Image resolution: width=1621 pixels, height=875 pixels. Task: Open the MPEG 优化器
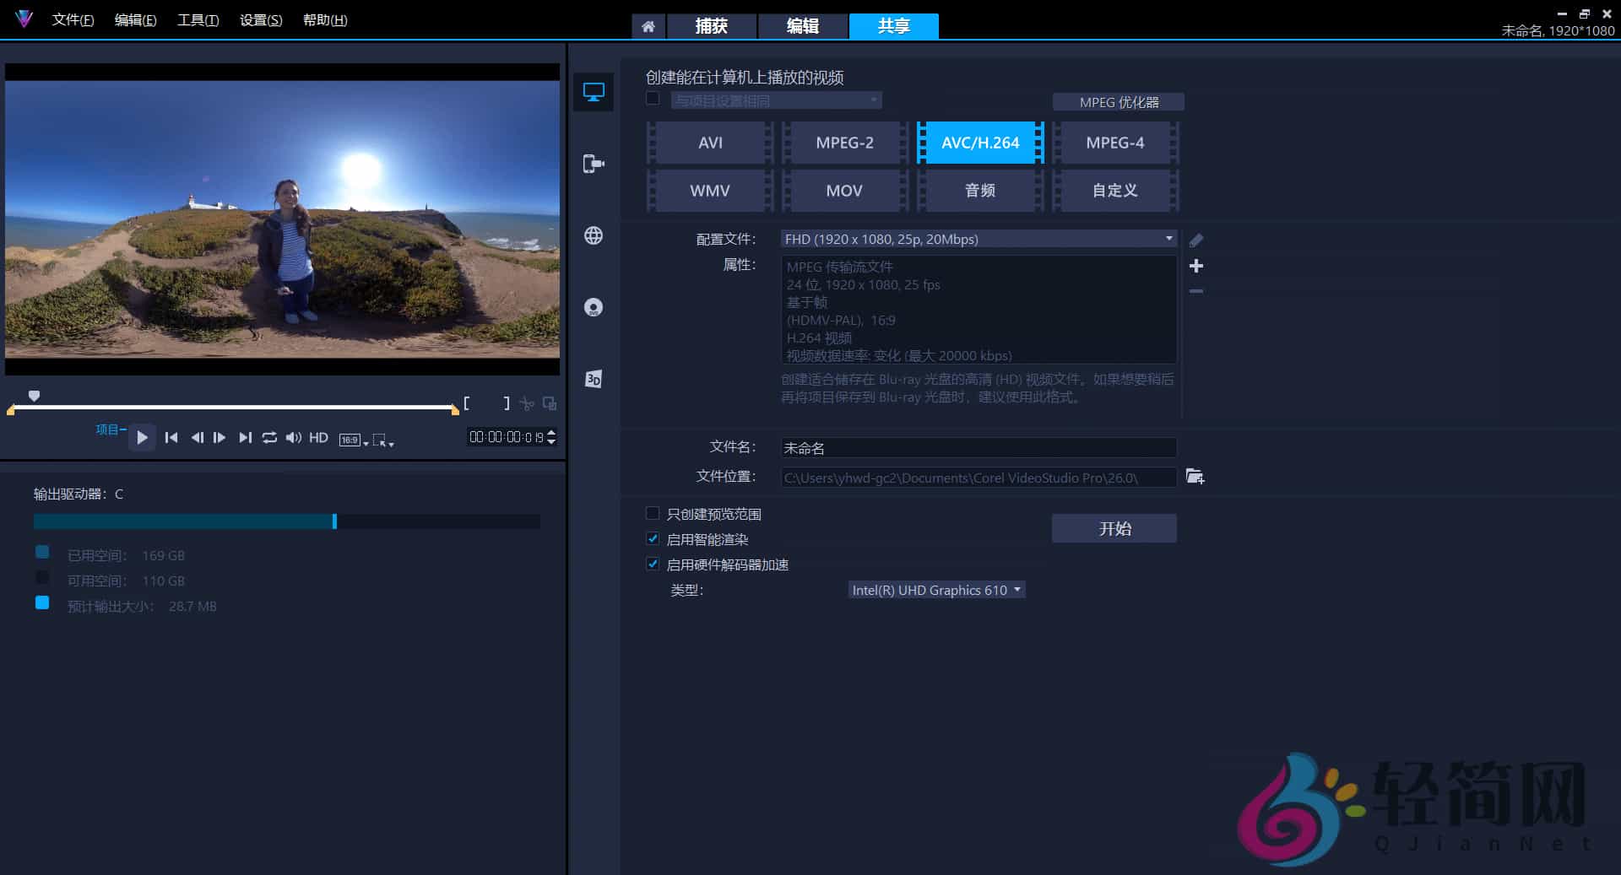(x=1118, y=101)
